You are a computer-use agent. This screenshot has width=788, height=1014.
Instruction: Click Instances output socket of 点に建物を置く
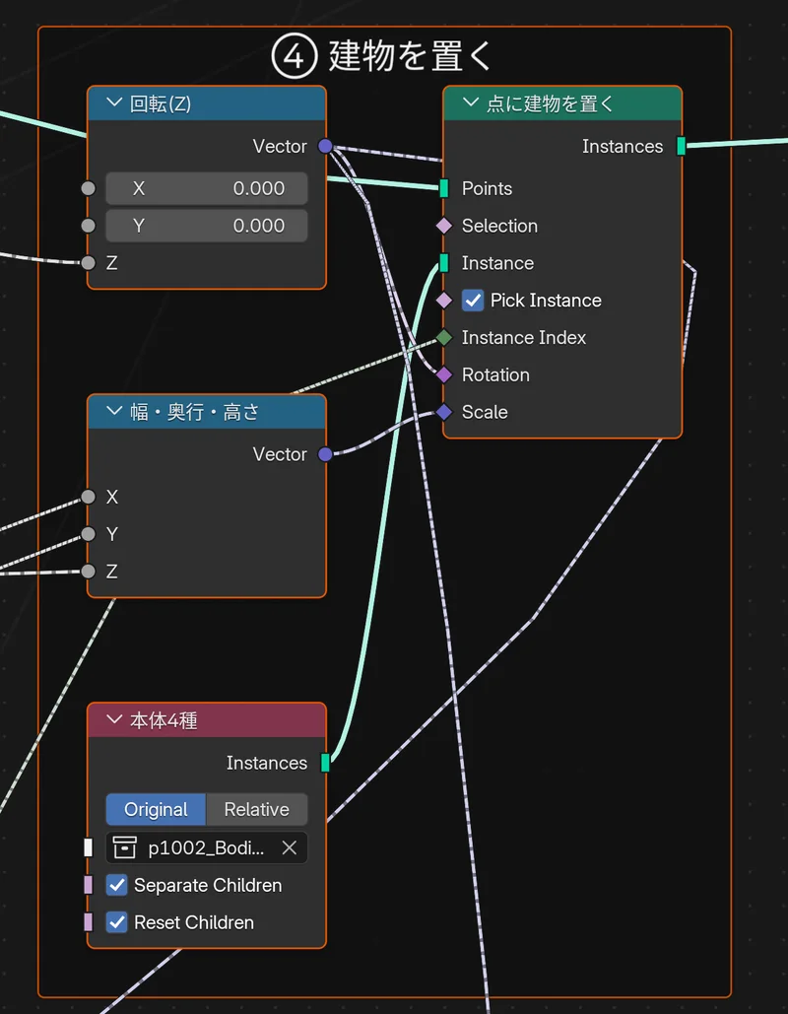[681, 146]
